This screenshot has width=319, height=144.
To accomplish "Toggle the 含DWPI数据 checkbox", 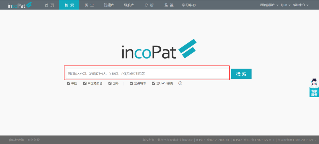I will 154,83.
